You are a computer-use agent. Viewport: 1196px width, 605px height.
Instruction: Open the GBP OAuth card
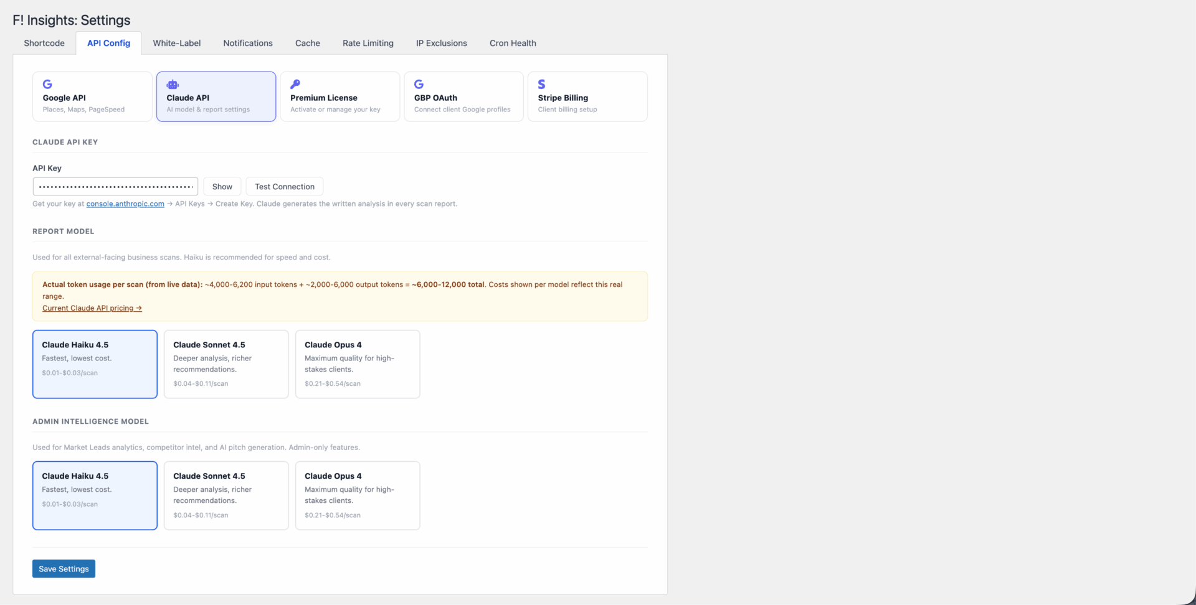[463, 96]
